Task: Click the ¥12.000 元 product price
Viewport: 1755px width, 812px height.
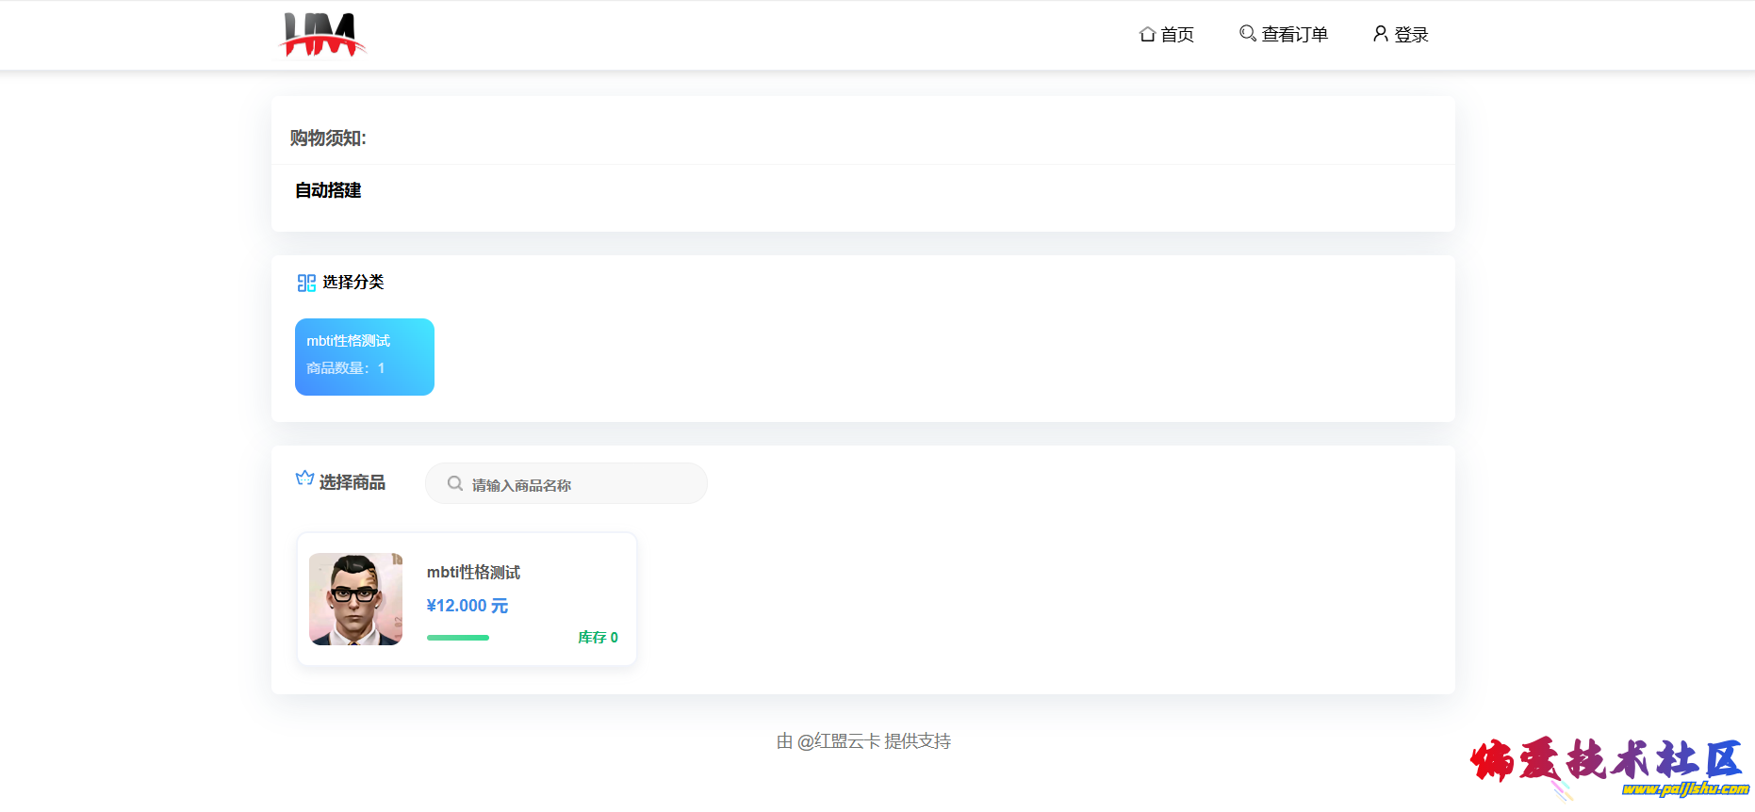Action: pos(467,606)
